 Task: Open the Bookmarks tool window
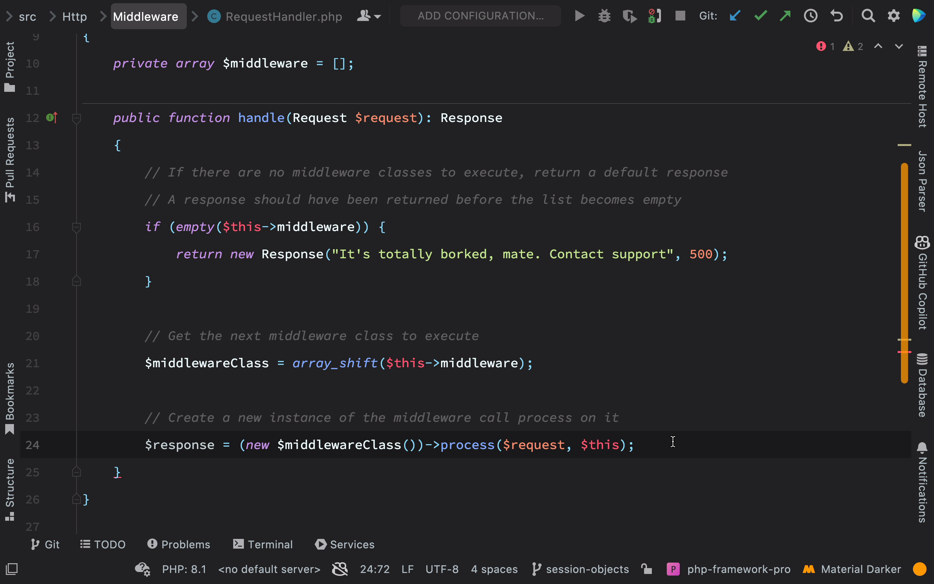pyautogui.click(x=10, y=398)
